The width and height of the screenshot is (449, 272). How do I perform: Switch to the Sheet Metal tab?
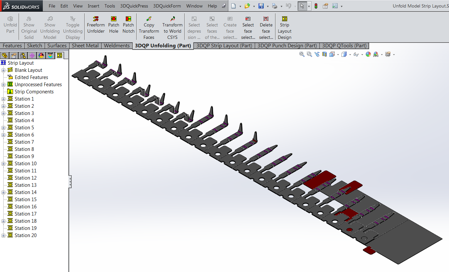pos(85,46)
